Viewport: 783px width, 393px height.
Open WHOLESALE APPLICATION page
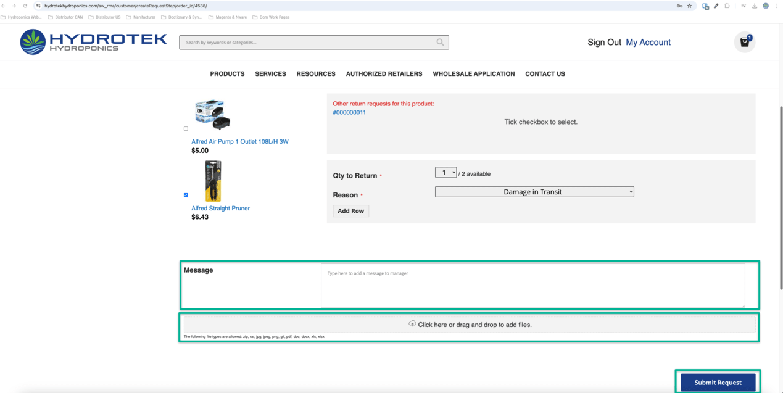[x=473, y=73]
